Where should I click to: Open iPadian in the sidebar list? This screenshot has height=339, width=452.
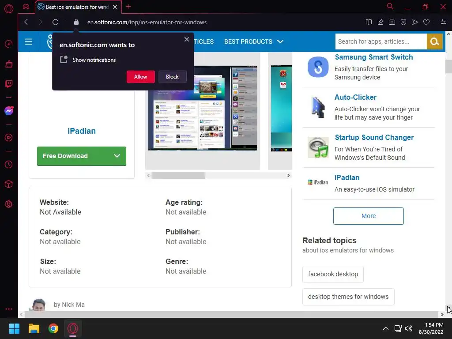tap(347, 177)
